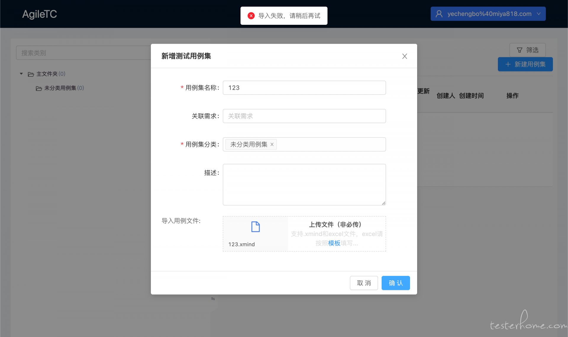The width and height of the screenshot is (568, 337).
Task: Open the 用例集分类 selector
Action: (x=304, y=144)
